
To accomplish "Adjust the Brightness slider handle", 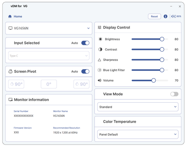I will click(x=162, y=39).
